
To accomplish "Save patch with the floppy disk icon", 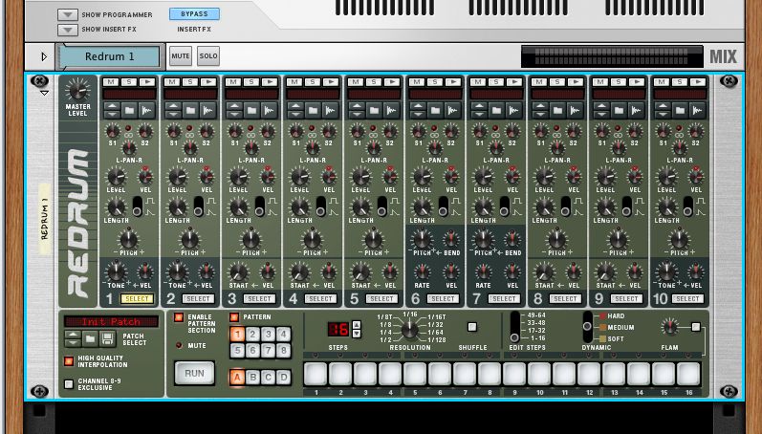I will tap(107, 338).
